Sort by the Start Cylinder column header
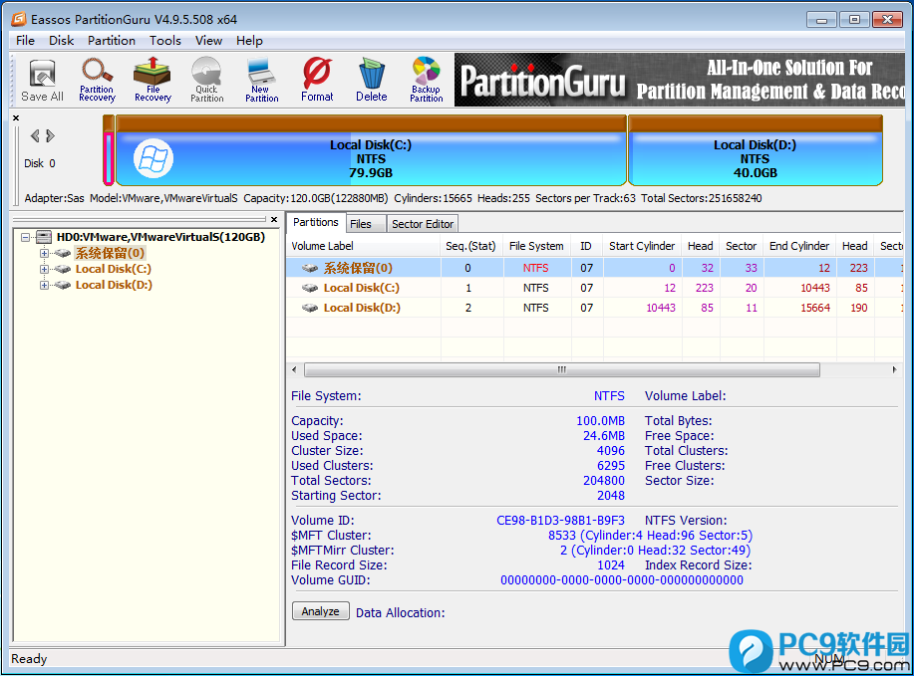 coord(642,246)
